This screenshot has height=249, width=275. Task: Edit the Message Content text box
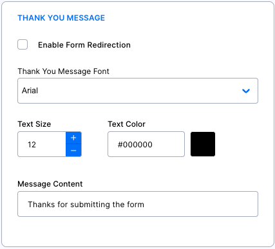point(138,204)
